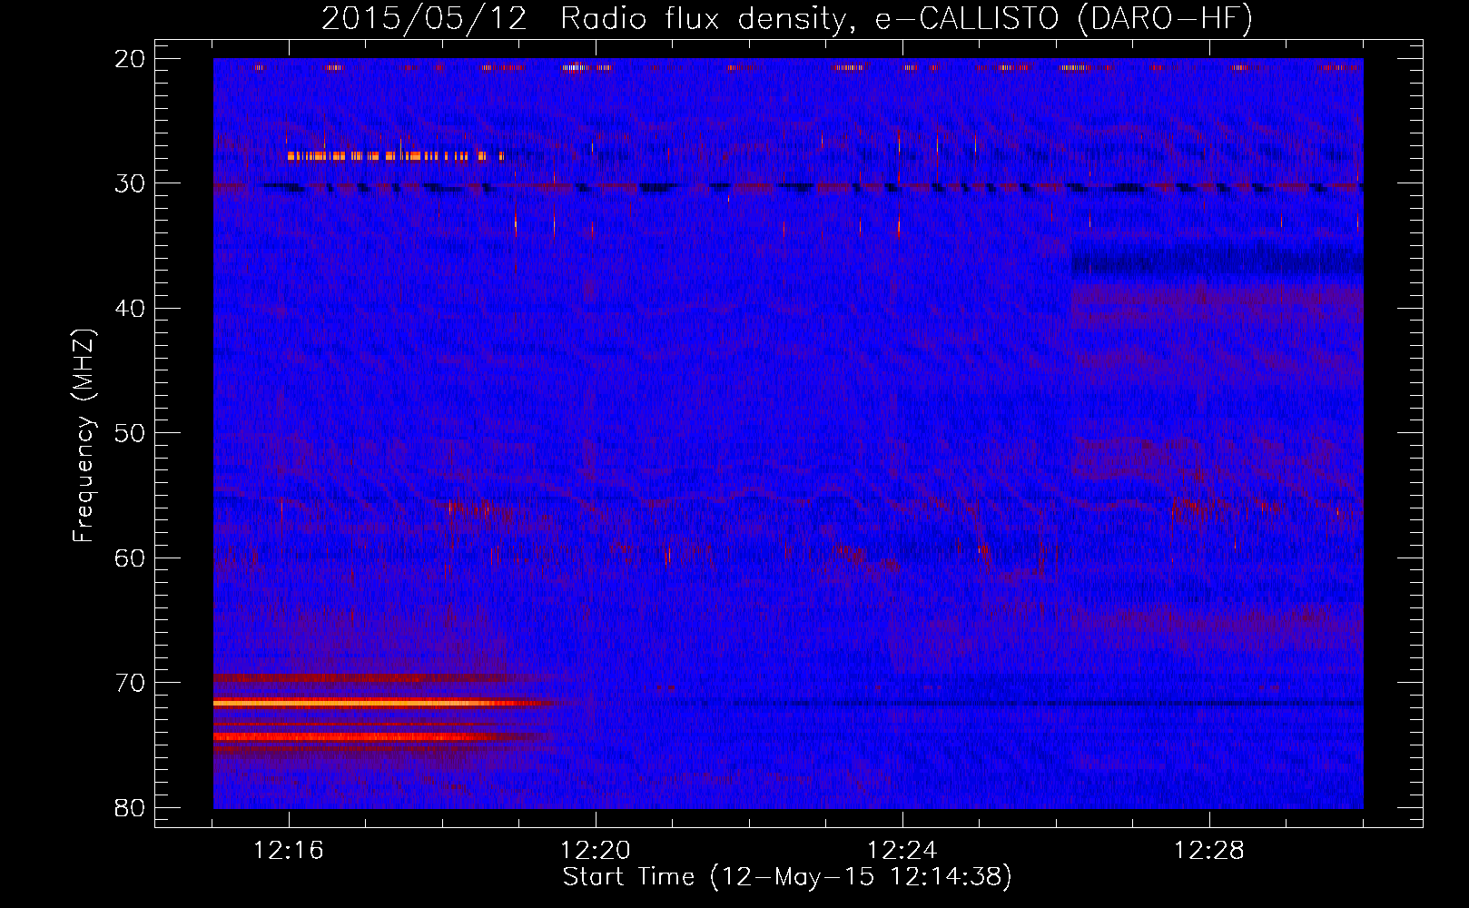1469x908 pixels.
Task: Click the 12:28 time tick label
Action: (x=1209, y=851)
